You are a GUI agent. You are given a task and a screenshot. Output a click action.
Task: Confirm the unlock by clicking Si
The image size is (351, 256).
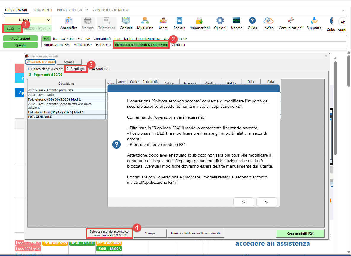click(x=243, y=202)
